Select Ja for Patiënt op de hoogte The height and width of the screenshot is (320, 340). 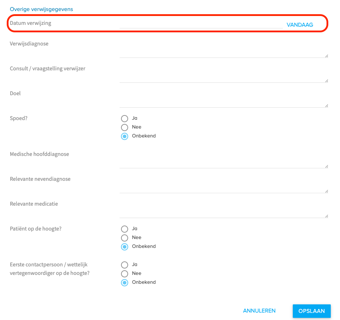pyautogui.click(x=125, y=229)
